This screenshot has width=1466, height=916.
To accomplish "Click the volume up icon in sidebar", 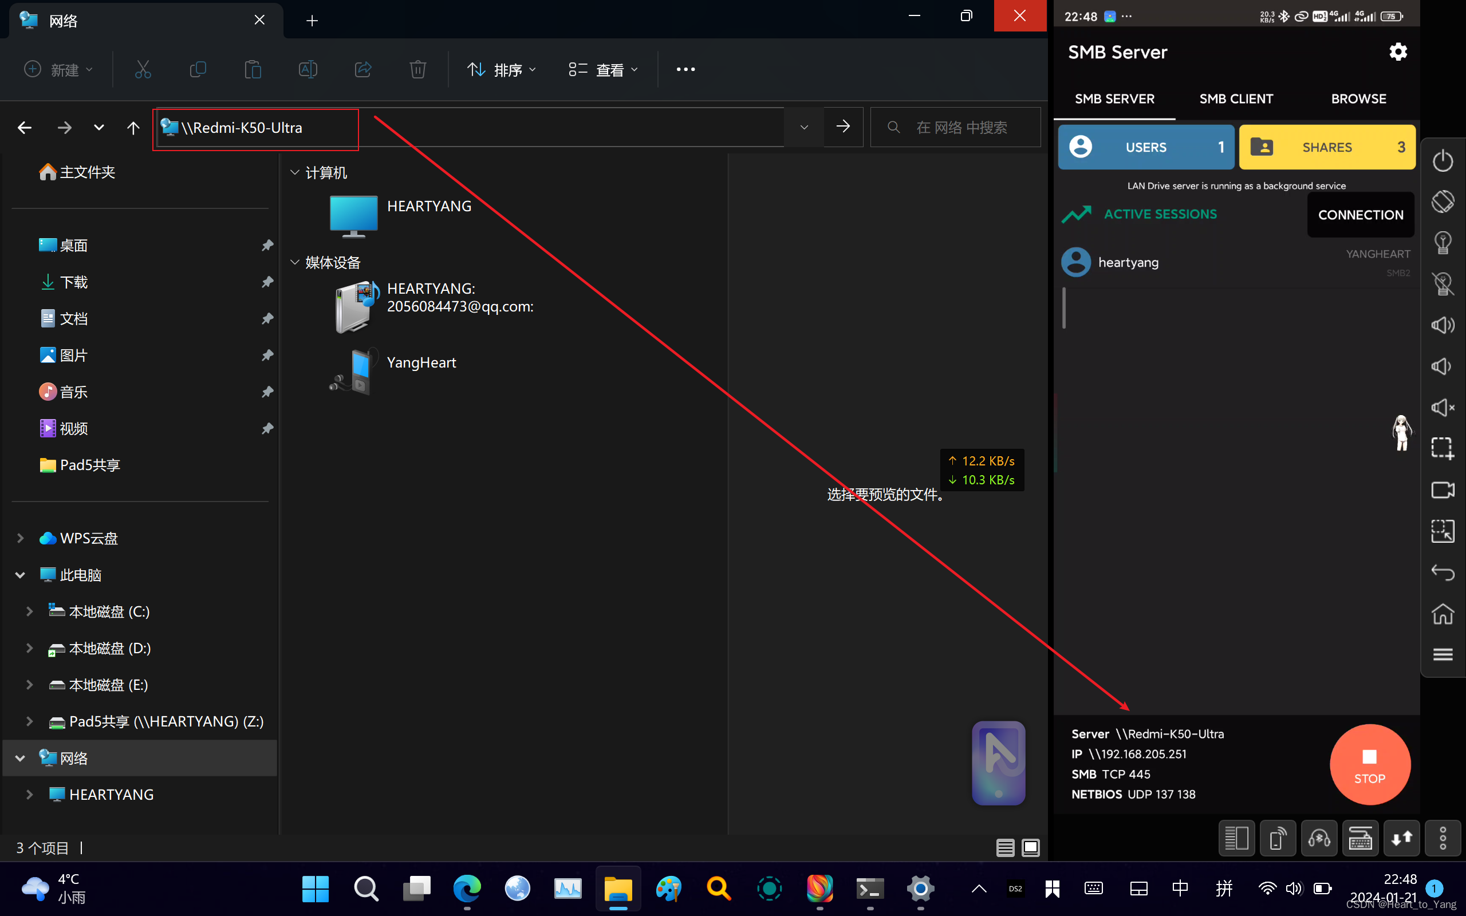I will [x=1443, y=325].
